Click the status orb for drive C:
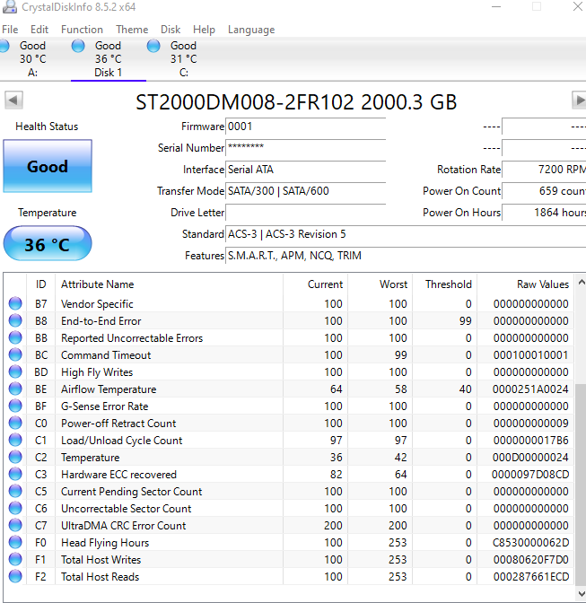The width and height of the screenshot is (586, 603). click(153, 46)
